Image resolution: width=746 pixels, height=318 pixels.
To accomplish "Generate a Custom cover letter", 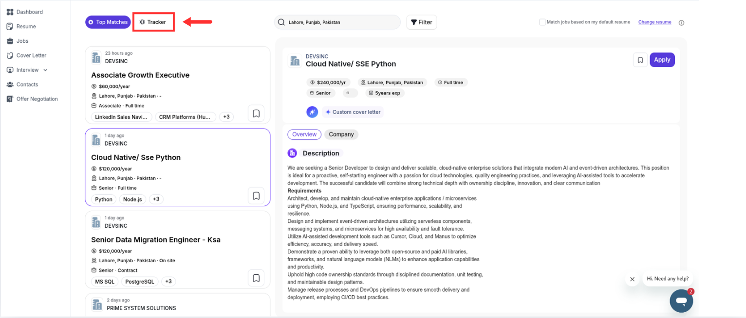I will (x=353, y=112).
